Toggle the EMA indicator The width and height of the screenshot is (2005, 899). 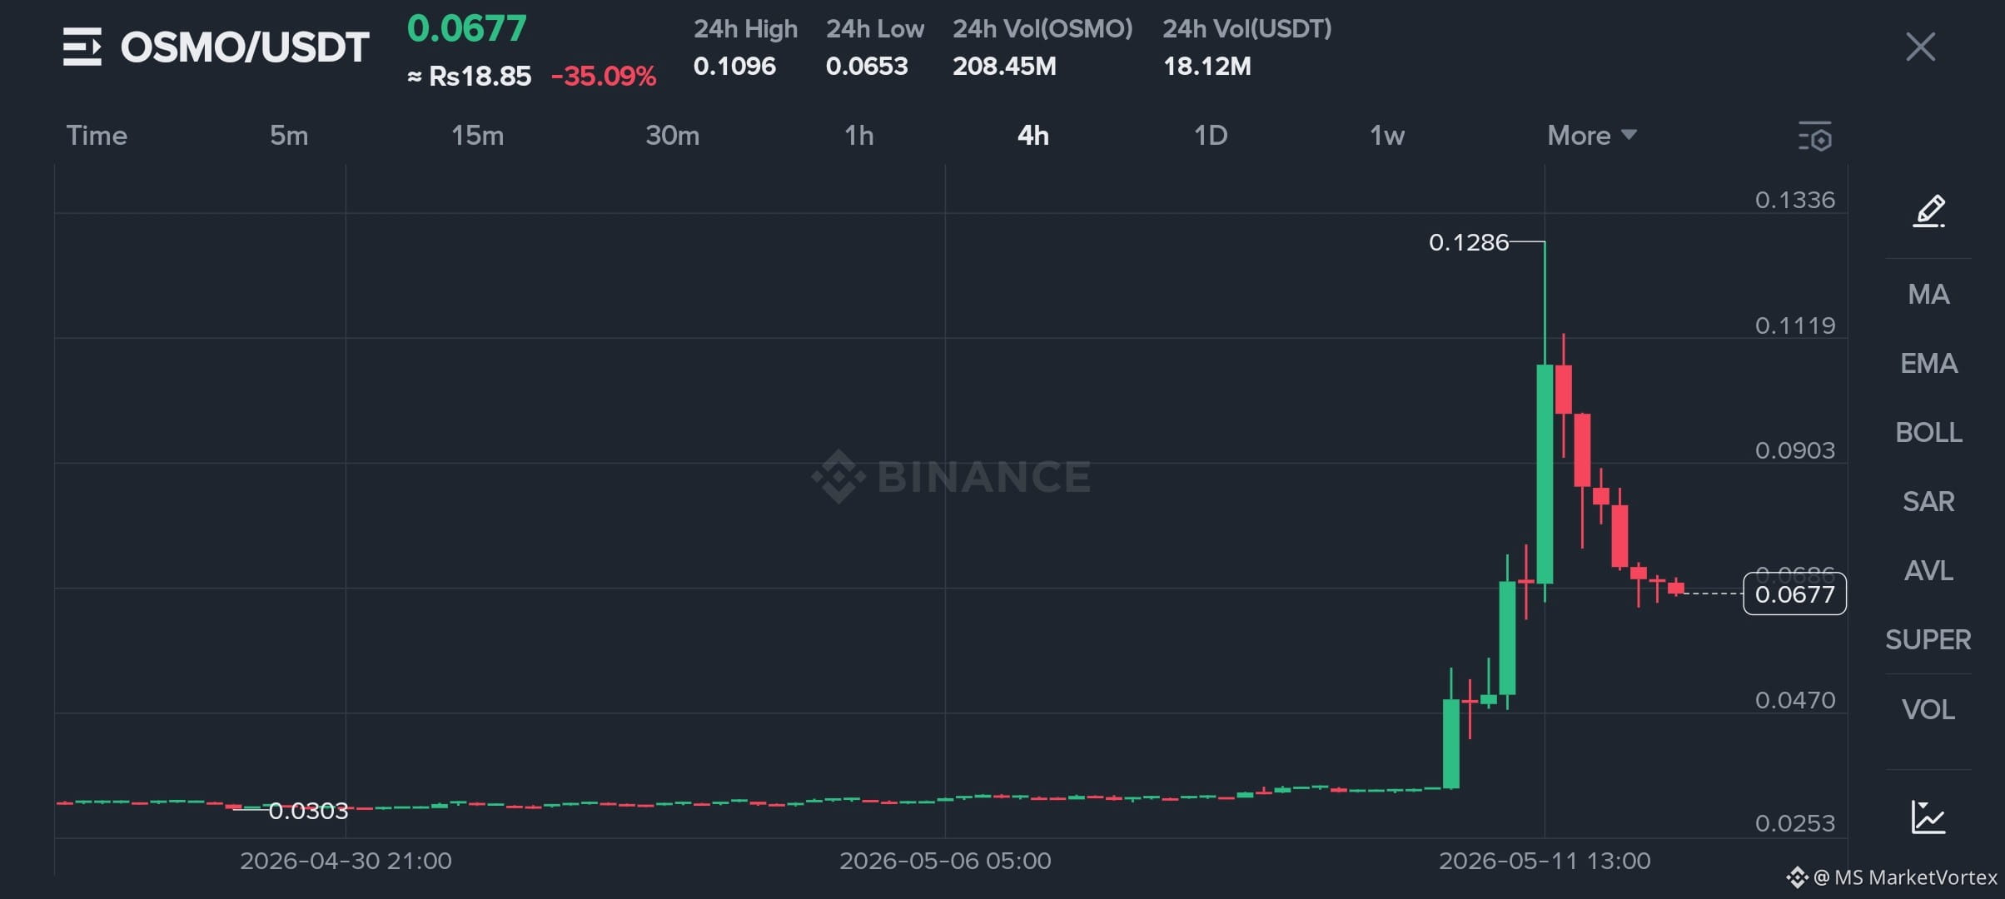point(1928,364)
